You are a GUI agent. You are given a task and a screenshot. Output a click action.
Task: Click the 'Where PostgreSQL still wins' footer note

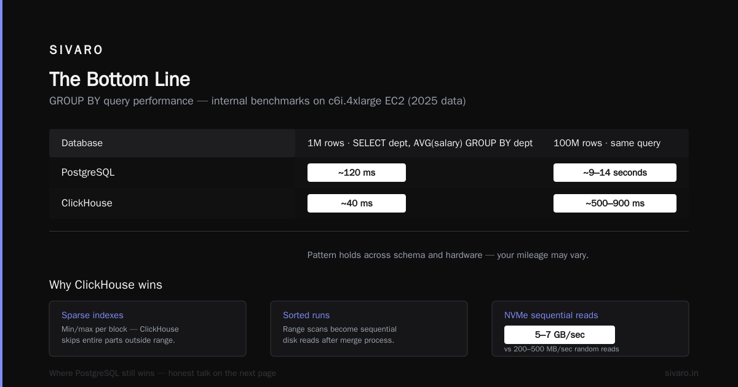click(x=162, y=373)
